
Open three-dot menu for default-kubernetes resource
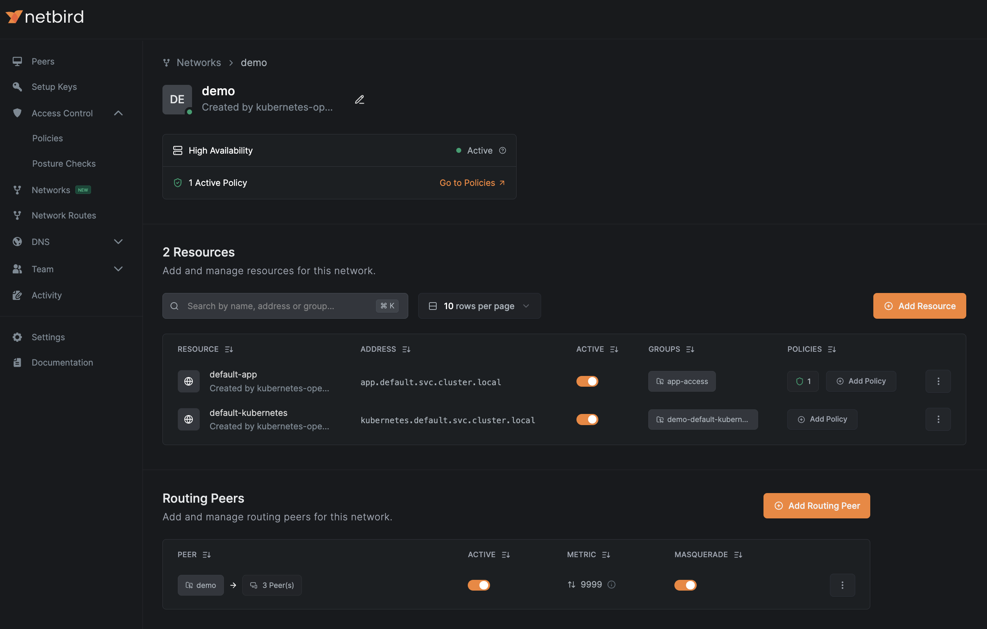click(938, 419)
